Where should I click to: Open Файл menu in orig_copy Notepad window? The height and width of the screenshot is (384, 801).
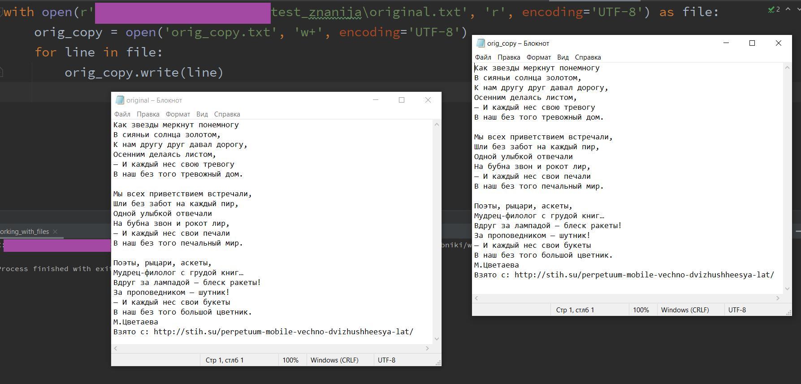pos(483,57)
